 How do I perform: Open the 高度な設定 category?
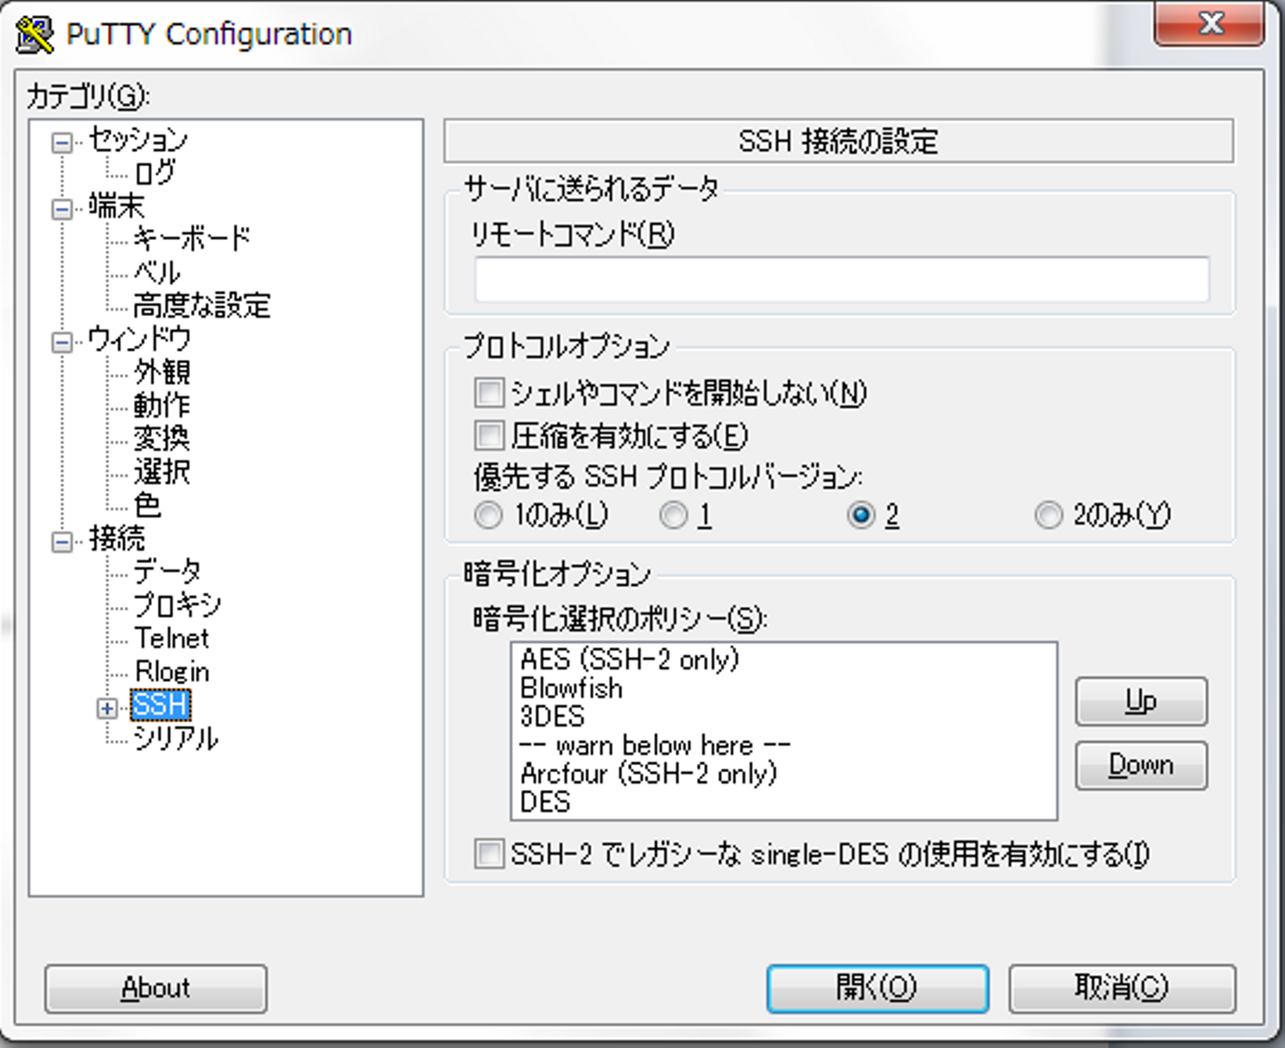(x=202, y=306)
